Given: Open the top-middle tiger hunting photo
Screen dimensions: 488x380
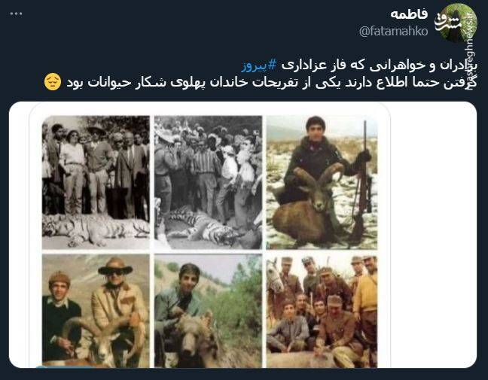Looking at the screenshot, I should (x=208, y=182).
